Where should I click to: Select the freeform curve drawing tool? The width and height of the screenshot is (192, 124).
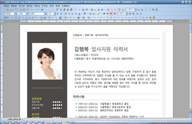click(x=30, y=18)
